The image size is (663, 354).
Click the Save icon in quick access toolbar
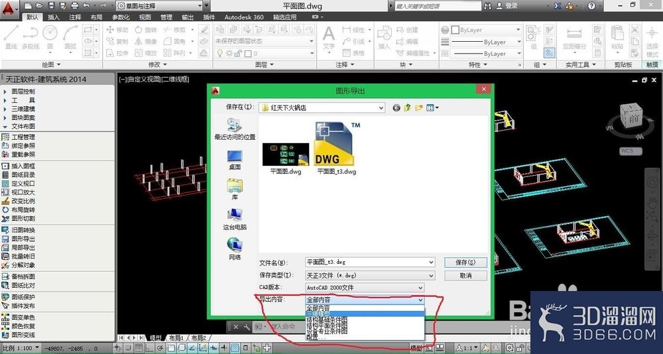pyautogui.click(x=51, y=6)
